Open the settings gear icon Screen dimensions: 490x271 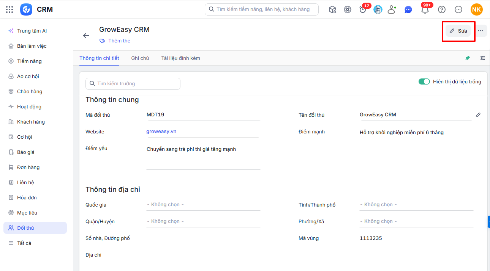[348, 9]
